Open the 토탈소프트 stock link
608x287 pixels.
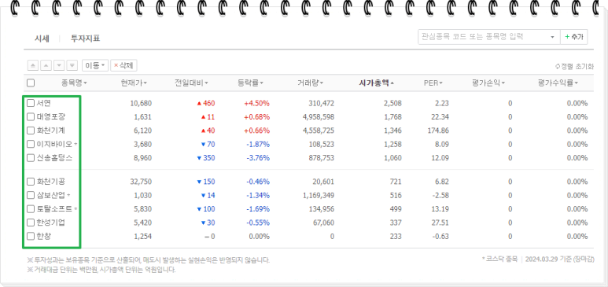(x=55, y=209)
